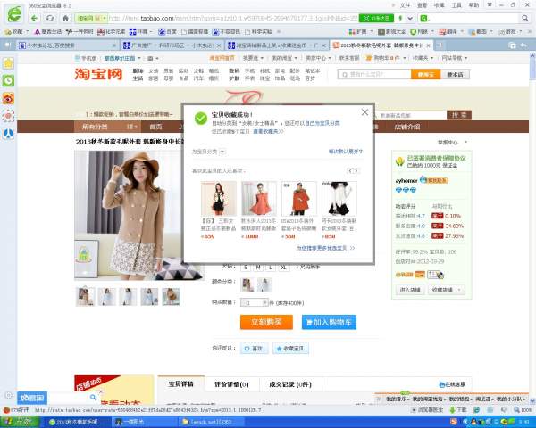Choose the first color option swatch

[247, 285]
